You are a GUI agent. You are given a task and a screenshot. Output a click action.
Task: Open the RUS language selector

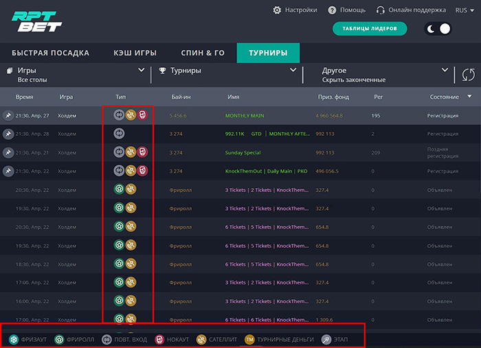pos(465,10)
